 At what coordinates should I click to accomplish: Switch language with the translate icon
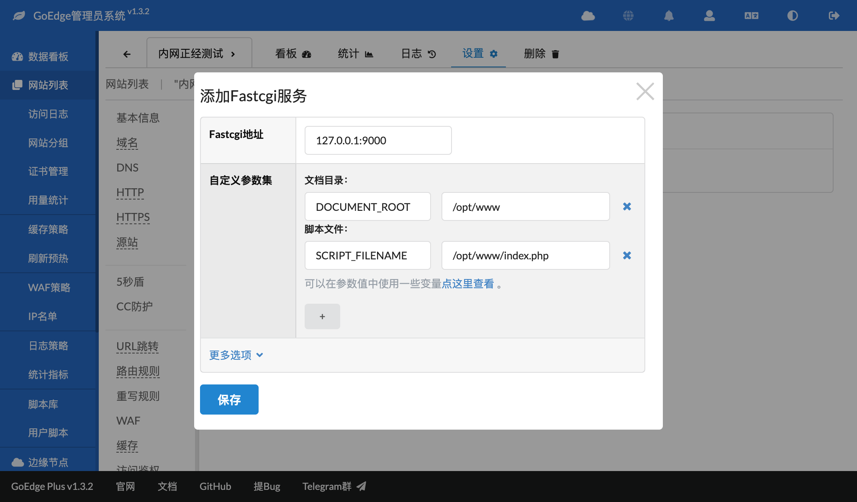752,16
